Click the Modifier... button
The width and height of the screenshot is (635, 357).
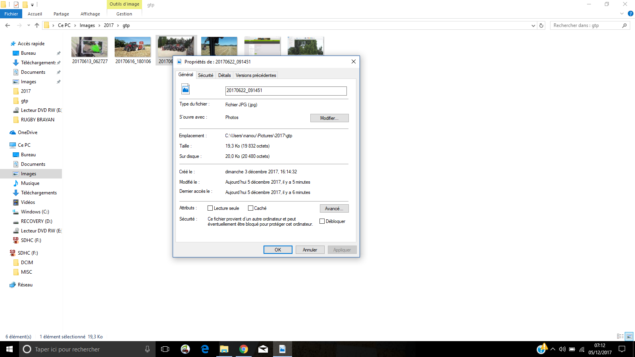click(x=329, y=118)
